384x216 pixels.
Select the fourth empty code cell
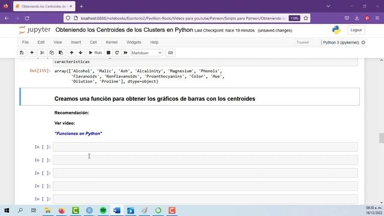(x=205, y=186)
